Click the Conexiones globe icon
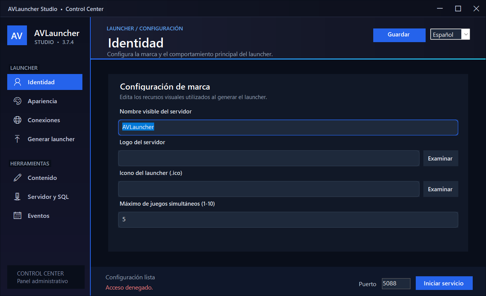The height and width of the screenshot is (296, 486). tap(17, 120)
